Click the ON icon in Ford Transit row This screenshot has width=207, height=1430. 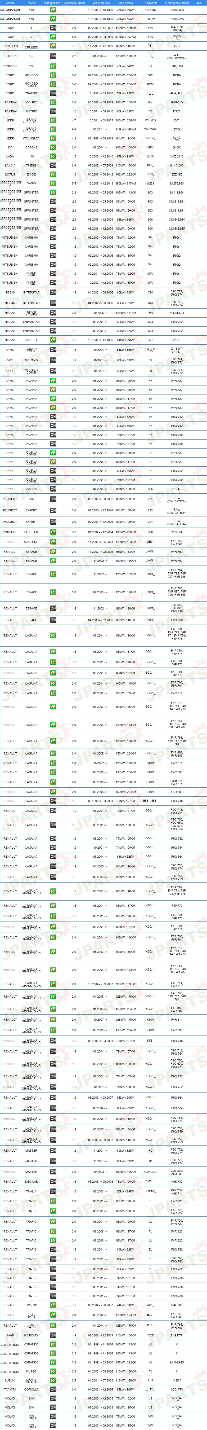tap(53, 93)
